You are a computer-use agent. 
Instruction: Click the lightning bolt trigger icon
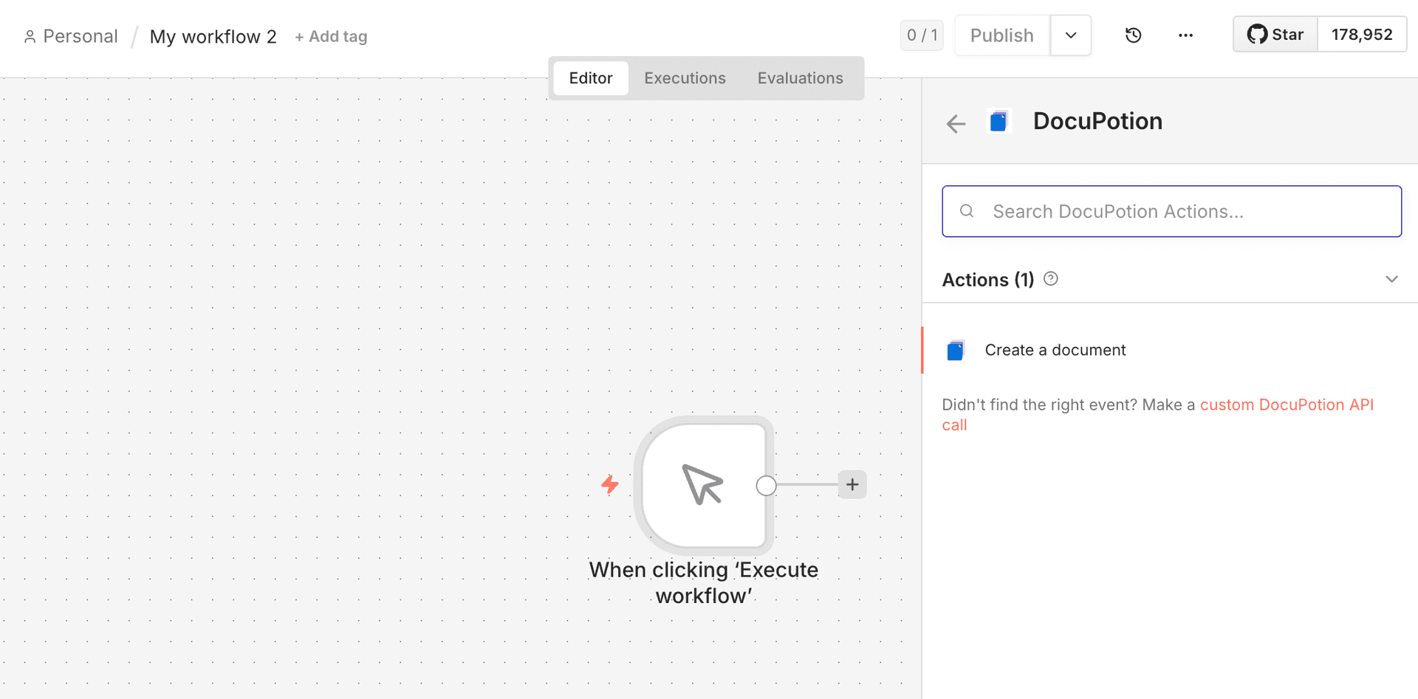610,485
